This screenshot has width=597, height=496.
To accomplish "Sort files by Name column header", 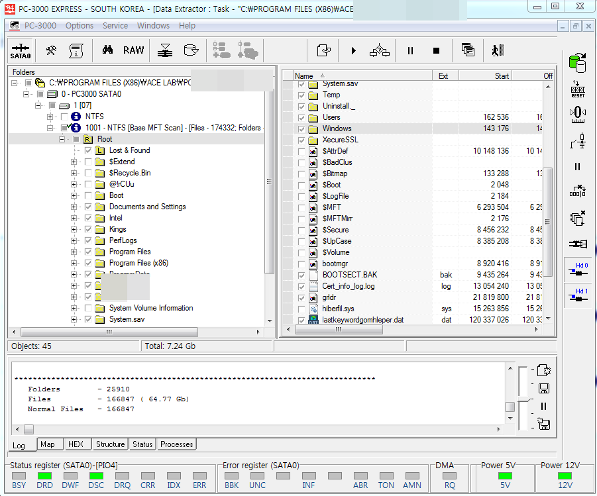I will point(362,75).
